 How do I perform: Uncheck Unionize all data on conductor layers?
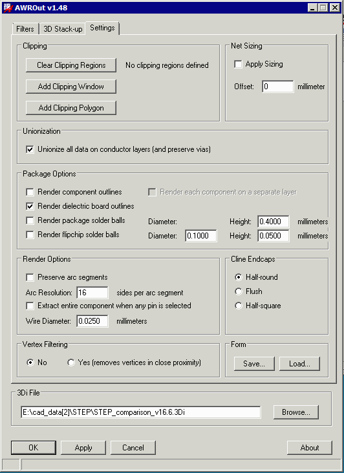(x=30, y=149)
